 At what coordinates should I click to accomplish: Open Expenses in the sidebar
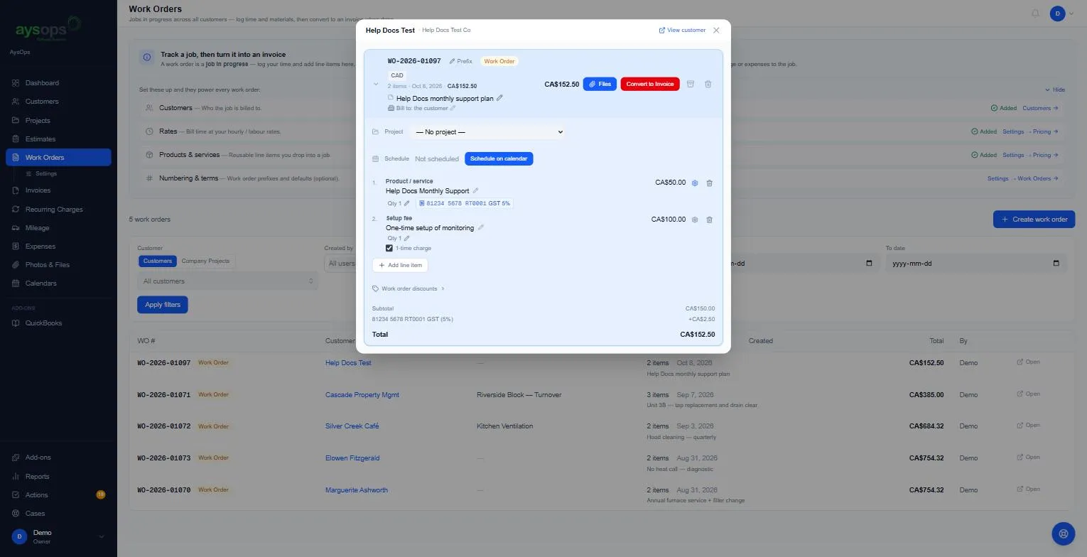[58, 247]
